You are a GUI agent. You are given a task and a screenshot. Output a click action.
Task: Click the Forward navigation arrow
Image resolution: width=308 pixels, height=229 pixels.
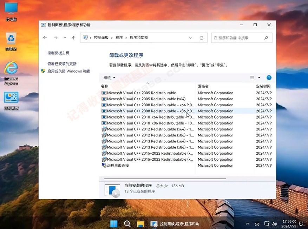[x=55, y=38]
